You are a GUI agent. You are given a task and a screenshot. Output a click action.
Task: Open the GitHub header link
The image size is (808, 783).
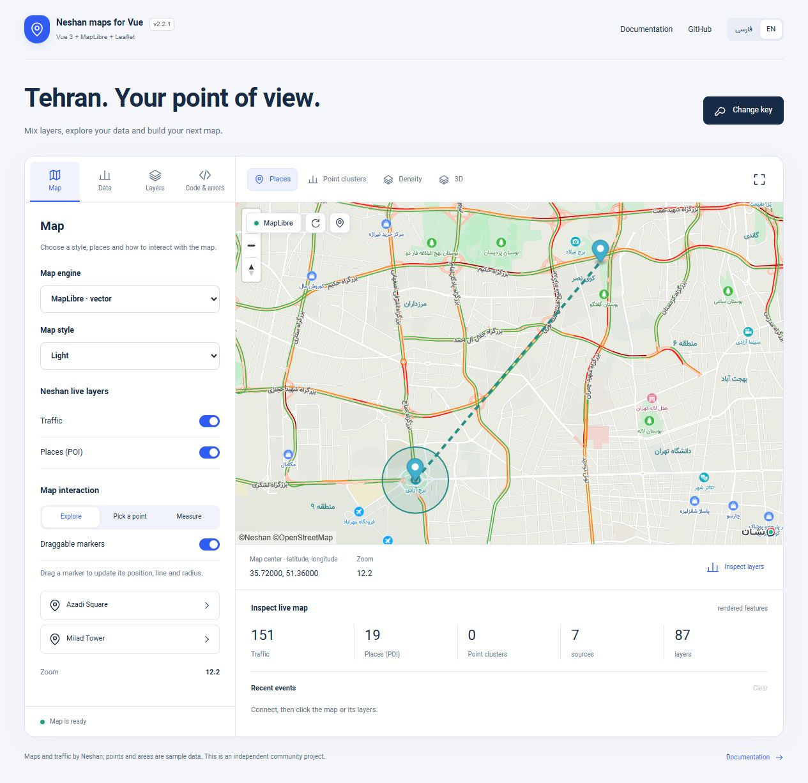699,29
